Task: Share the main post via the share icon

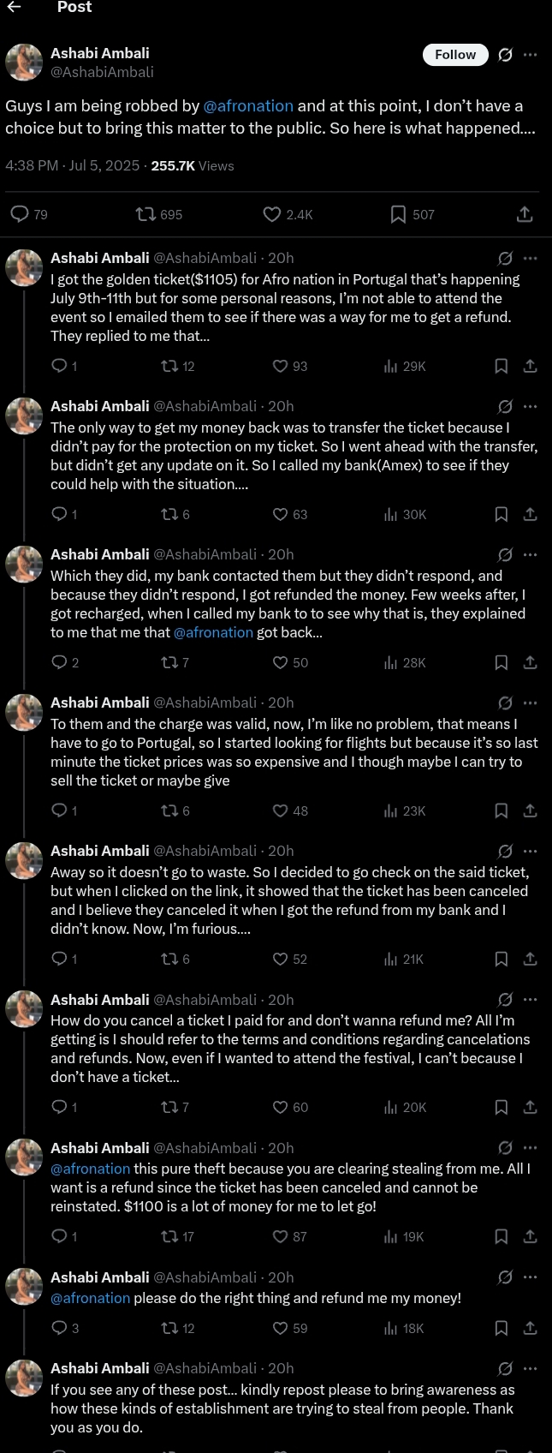Action: pos(525,214)
